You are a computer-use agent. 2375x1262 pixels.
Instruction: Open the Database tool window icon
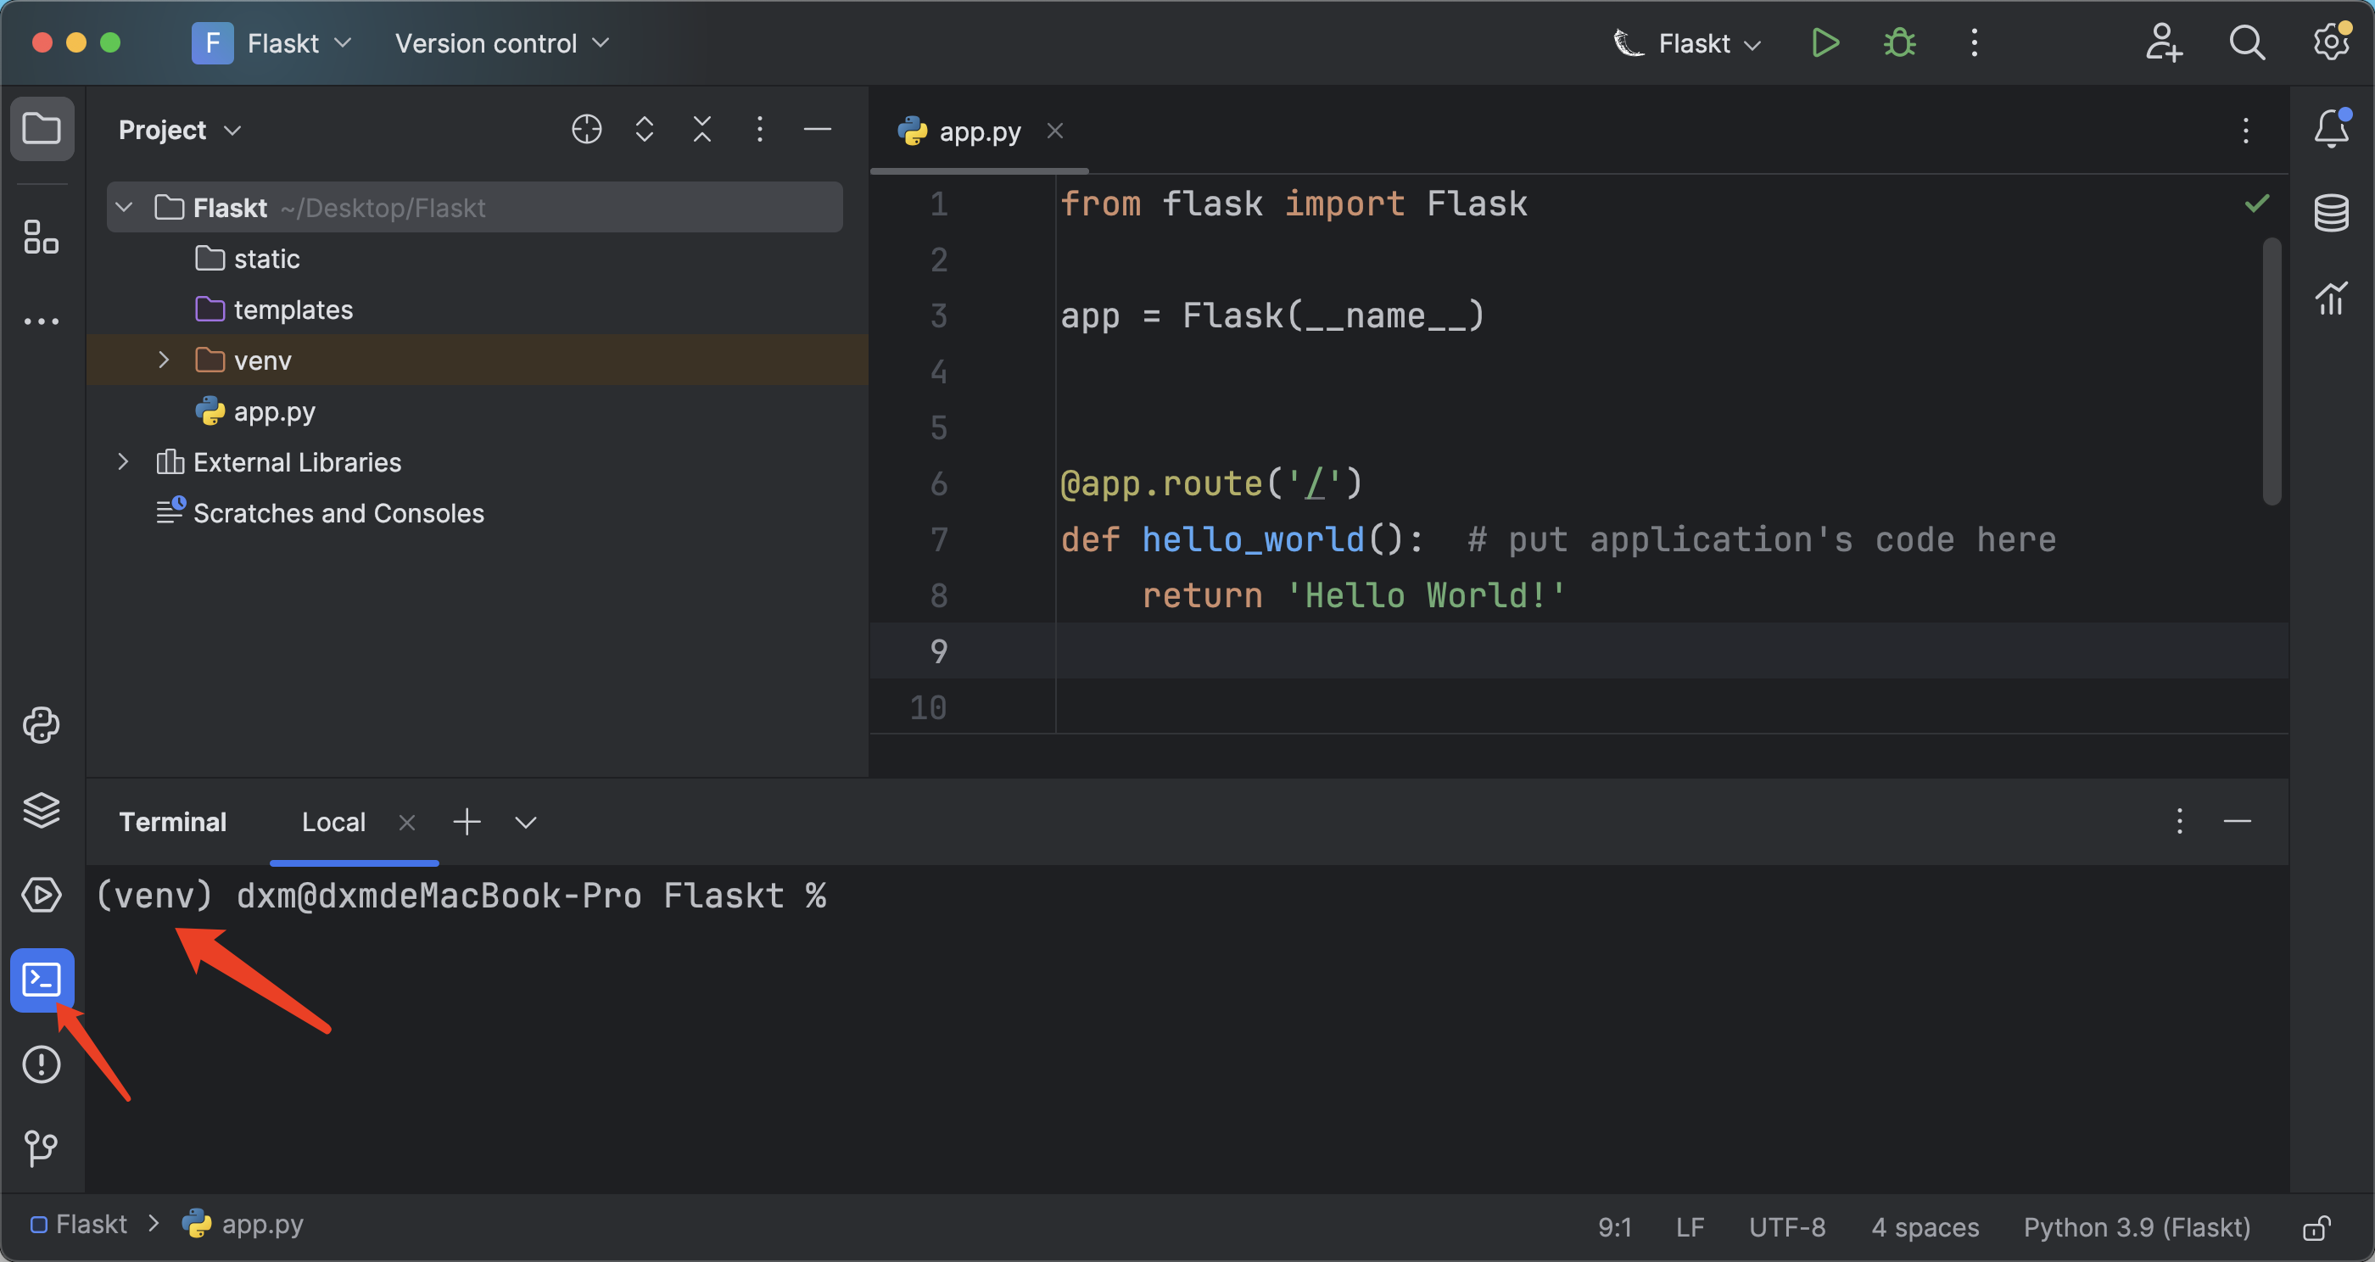tap(2332, 213)
